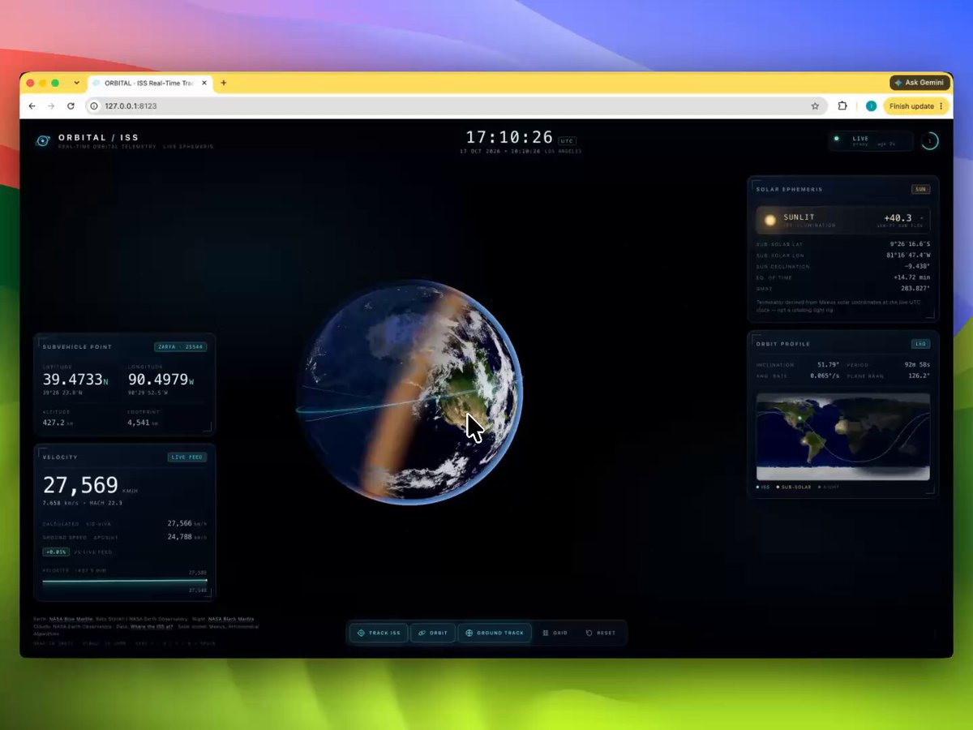Click the 27,569 velocity readout
973x730 pixels.
[80, 485]
